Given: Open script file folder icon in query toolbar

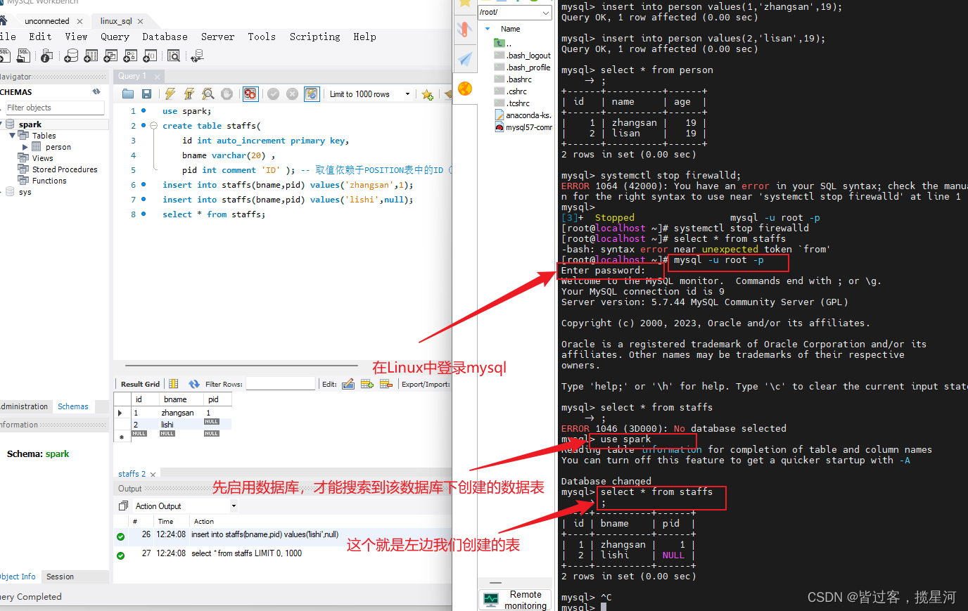Looking at the screenshot, I should [128, 94].
